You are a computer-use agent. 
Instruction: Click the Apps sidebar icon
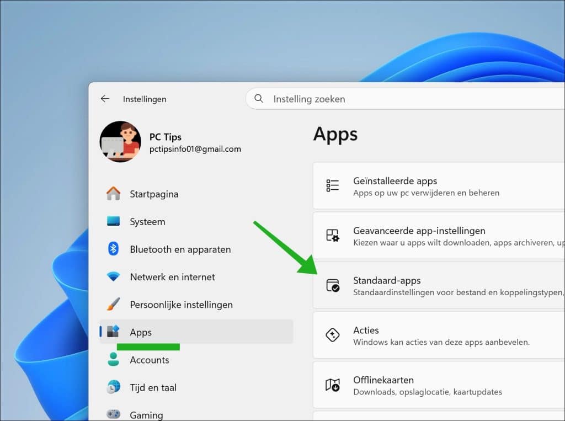click(x=113, y=331)
